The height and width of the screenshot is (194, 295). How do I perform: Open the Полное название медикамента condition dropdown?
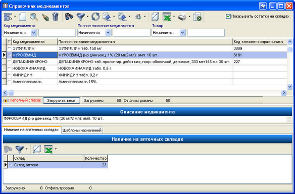click(x=108, y=33)
